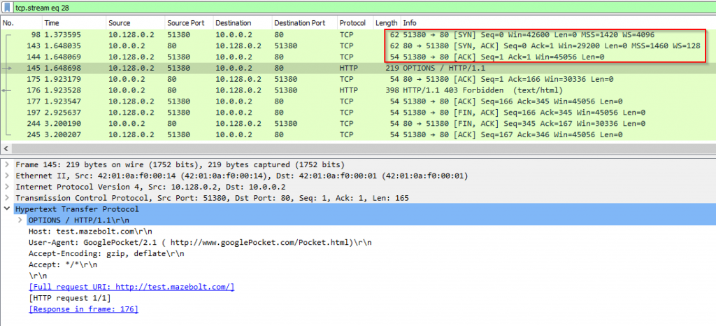Collapse the Hypertext Transfer Protocol section
The image size is (716, 326).
(6, 209)
